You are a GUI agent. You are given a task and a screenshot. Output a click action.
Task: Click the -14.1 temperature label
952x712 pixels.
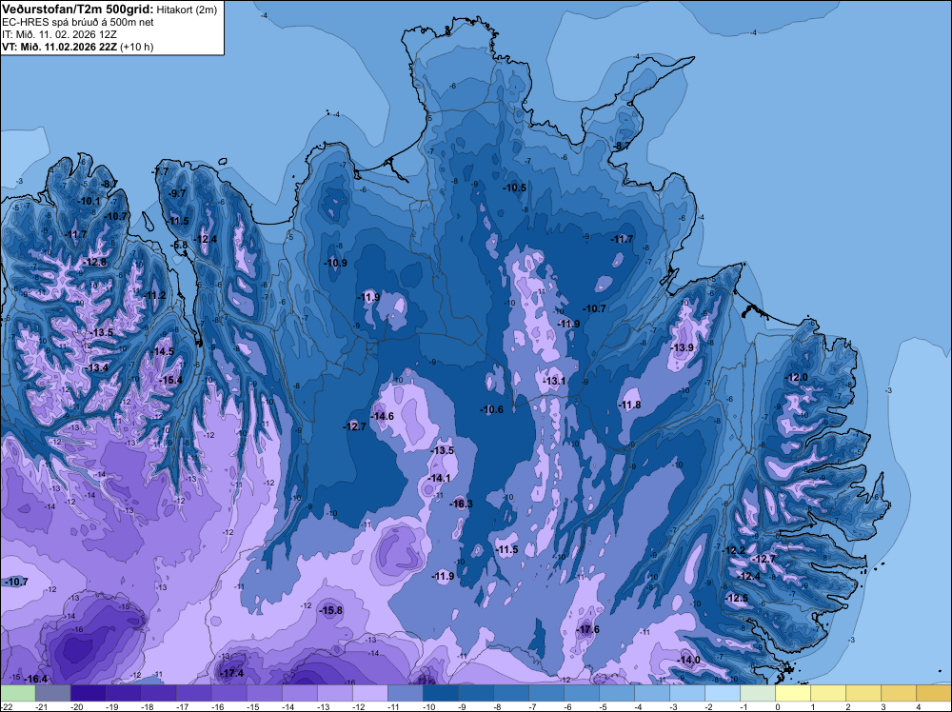click(439, 478)
